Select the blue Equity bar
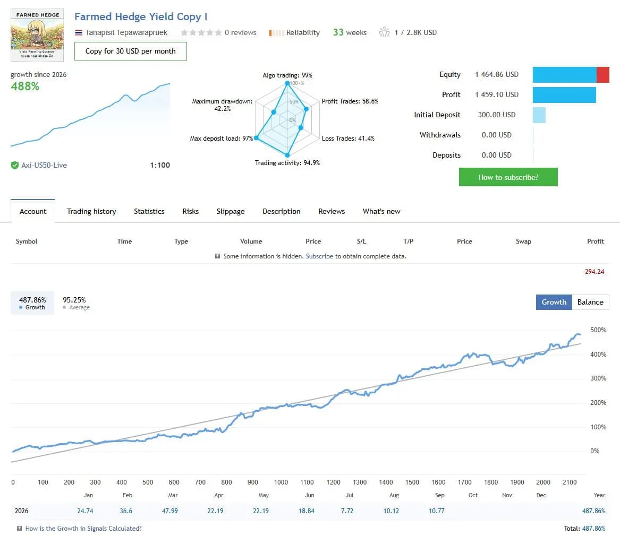620x545 pixels. coord(564,75)
